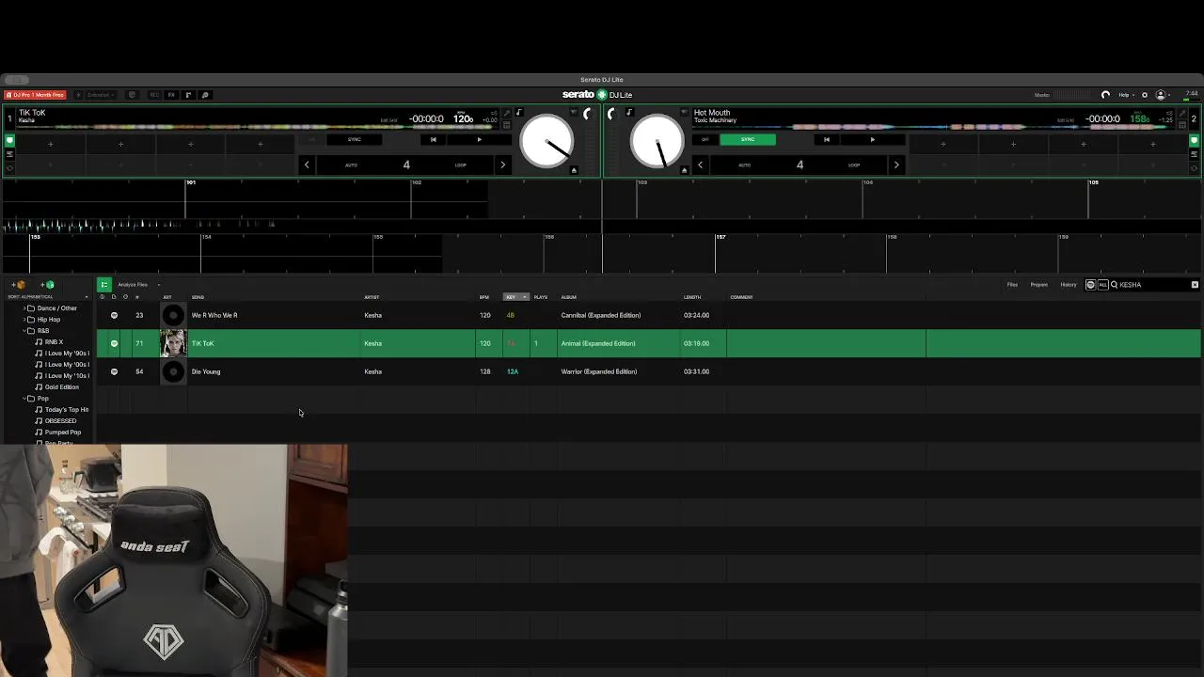1204x677 pixels.
Task: Select hot cue pad mode on deck 1
Action: coord(9,140)
